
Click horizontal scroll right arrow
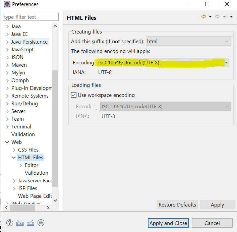pyautogui.click(x=48, y=208)
